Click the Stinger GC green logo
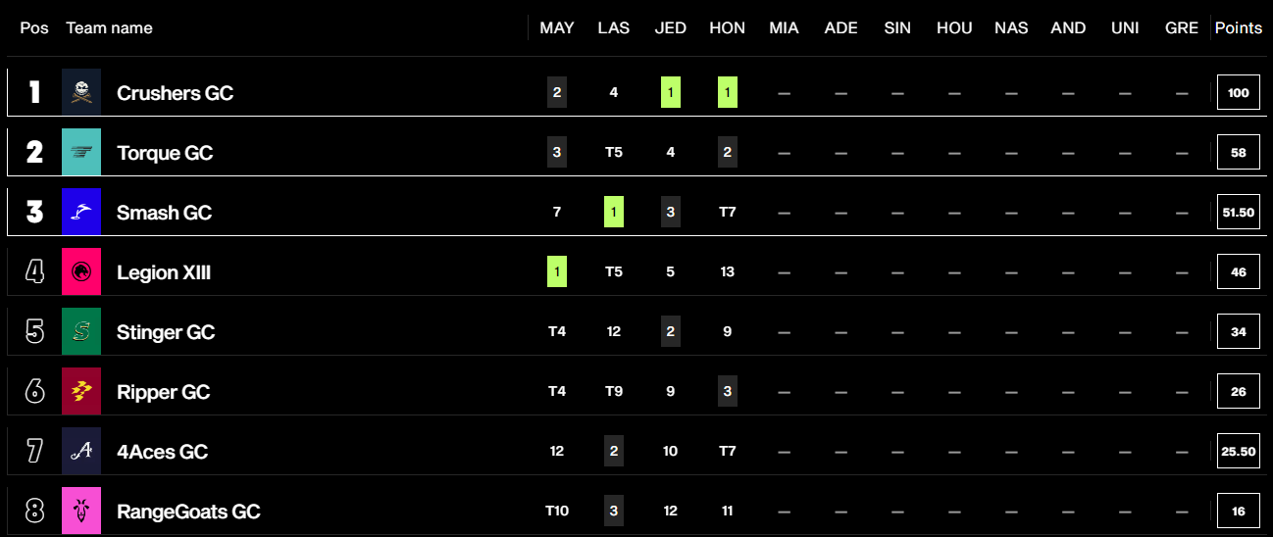 click(x=81, y=332)
